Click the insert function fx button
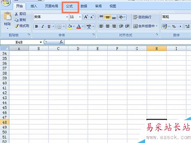Image resolution: width=191 pixels, height=143 pixels. tap(61, 42)
